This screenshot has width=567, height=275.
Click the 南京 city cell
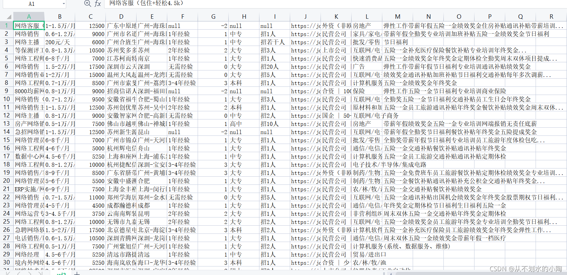click(152, 58)
